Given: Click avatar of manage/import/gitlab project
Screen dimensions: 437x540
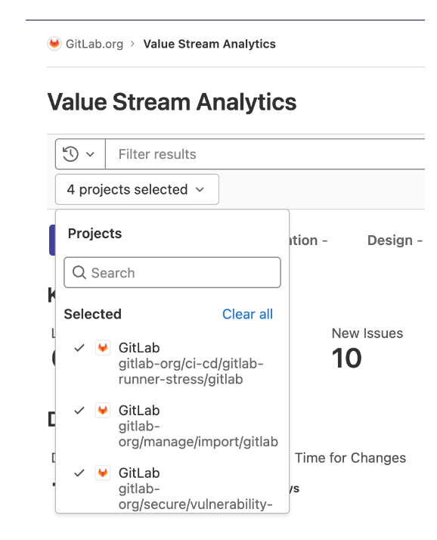Looking at the screenshot, I should click(x=103, y=411).
